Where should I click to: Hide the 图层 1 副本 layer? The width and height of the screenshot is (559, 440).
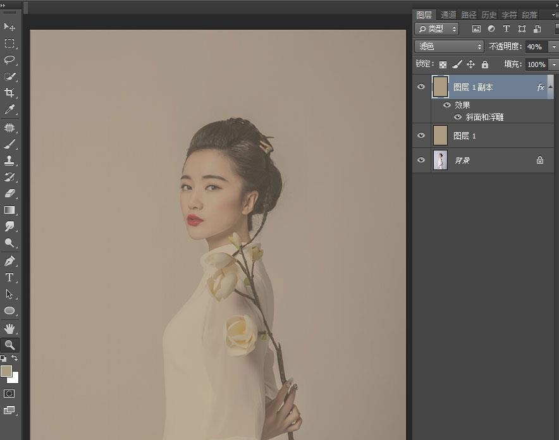(421, 87)
